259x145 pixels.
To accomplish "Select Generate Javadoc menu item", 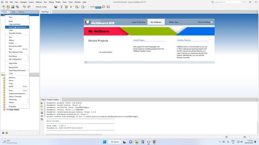I will pyautogui.click(x=17, y=33).
